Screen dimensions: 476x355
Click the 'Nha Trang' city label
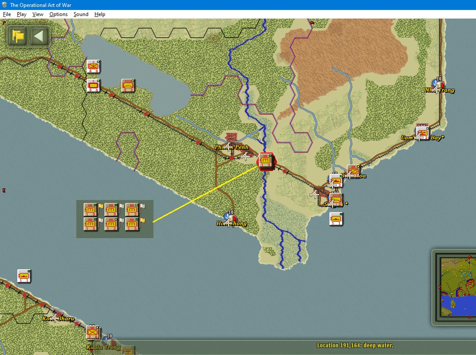coord(440,90)
